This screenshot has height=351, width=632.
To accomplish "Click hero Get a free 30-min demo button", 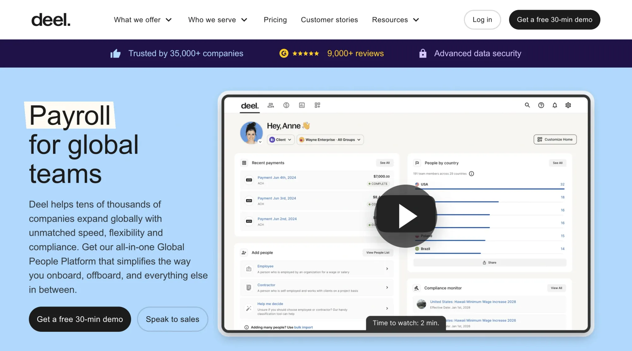I will click(80, 319).
